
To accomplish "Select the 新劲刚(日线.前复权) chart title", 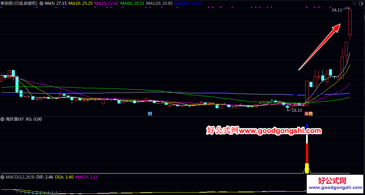I will coord(19,3).
